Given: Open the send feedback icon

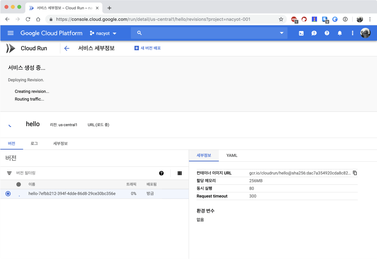Looking at the screenshot, I should (314, 33).
